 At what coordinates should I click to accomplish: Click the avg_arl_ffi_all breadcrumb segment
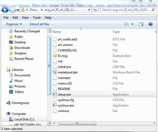tap(60, 10)
